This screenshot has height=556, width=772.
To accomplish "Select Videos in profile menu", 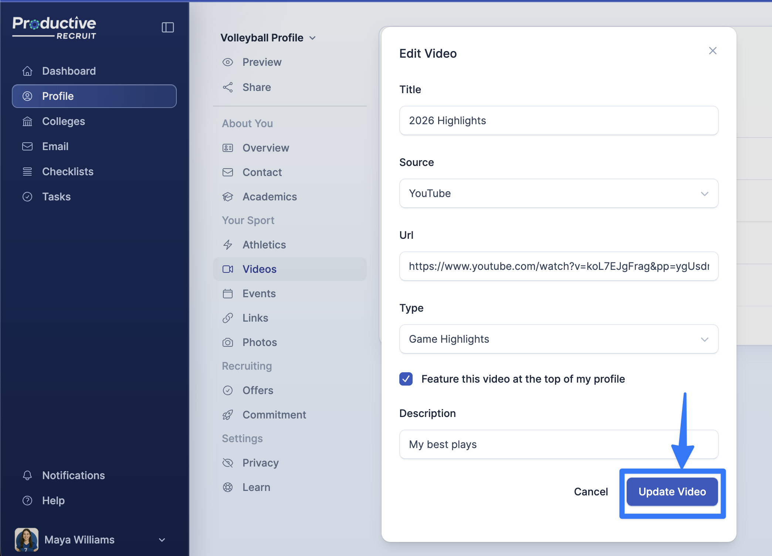I will tap(259, 269).
